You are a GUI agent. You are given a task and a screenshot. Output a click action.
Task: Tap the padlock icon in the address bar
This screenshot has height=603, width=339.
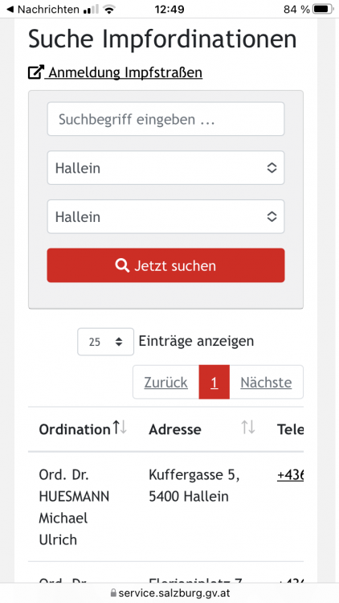coord(113,593)
